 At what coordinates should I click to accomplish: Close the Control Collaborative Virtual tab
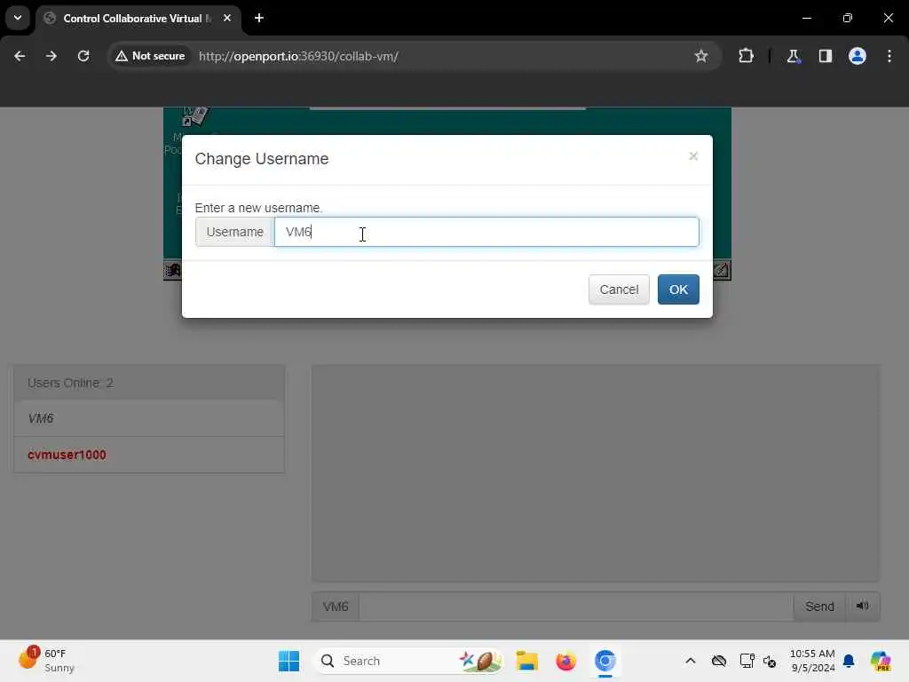[227, 18]
